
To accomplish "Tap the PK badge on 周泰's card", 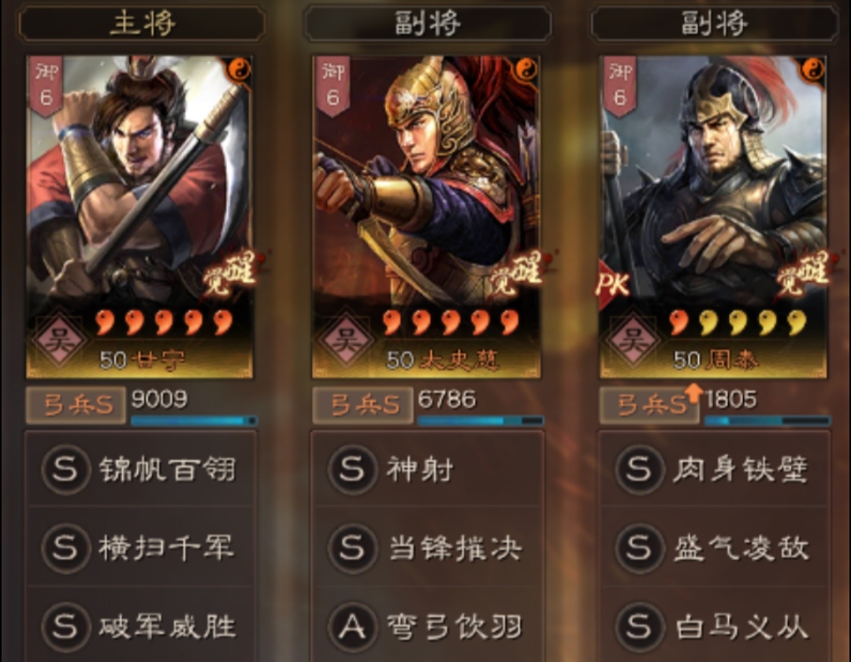I will [x=612, y=285].
